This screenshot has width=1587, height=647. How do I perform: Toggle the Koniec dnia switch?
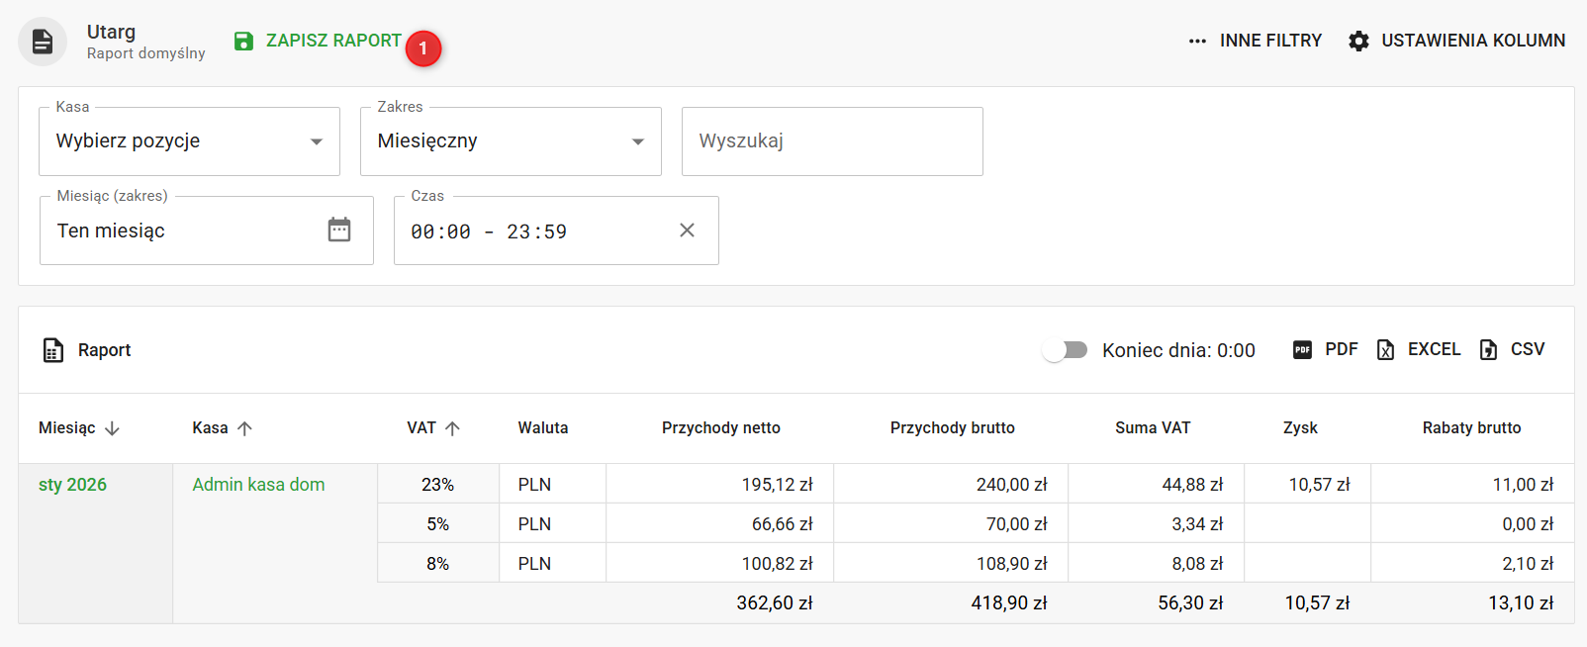tap(1066, 350)
